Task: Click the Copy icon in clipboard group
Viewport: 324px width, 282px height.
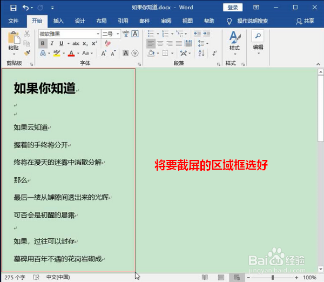Action: coord(27,43)
